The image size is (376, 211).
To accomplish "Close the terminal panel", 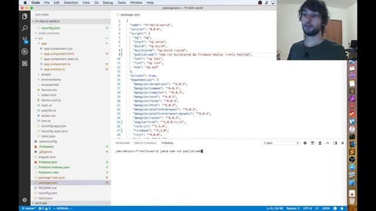I will tap(343, 143).
